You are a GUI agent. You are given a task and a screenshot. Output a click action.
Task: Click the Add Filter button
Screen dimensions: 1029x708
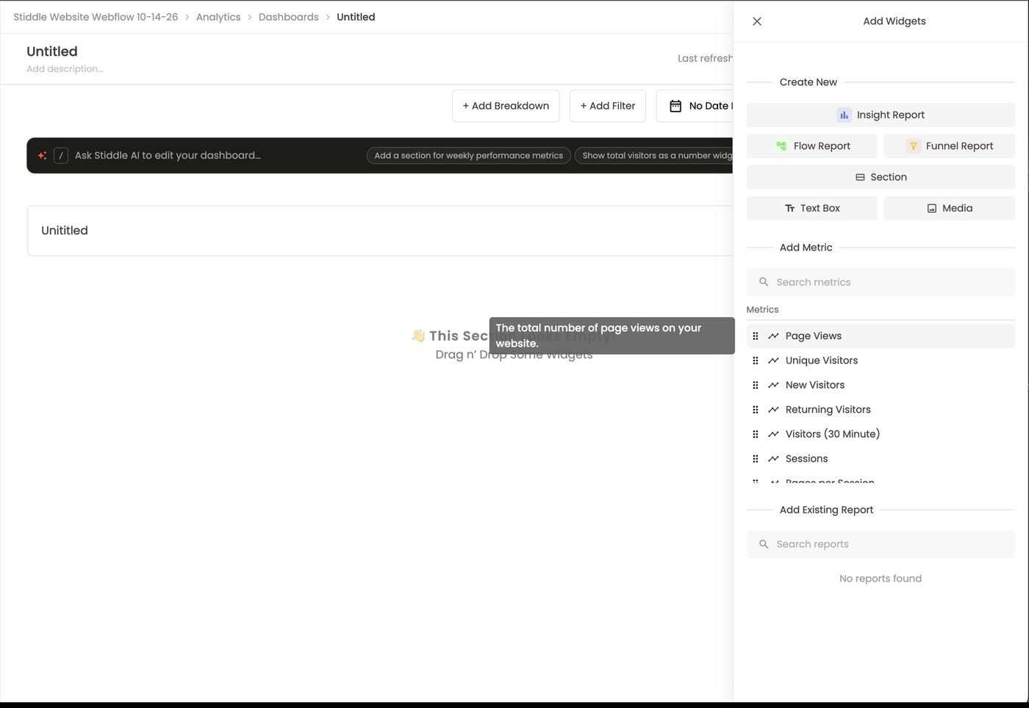(608, 106)
